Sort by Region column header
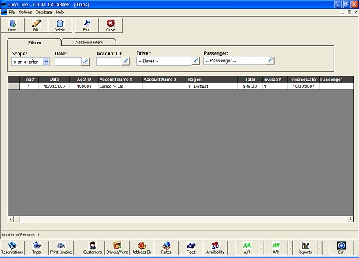The height and width of the screenshot is (258, 359). click(212, 80)
